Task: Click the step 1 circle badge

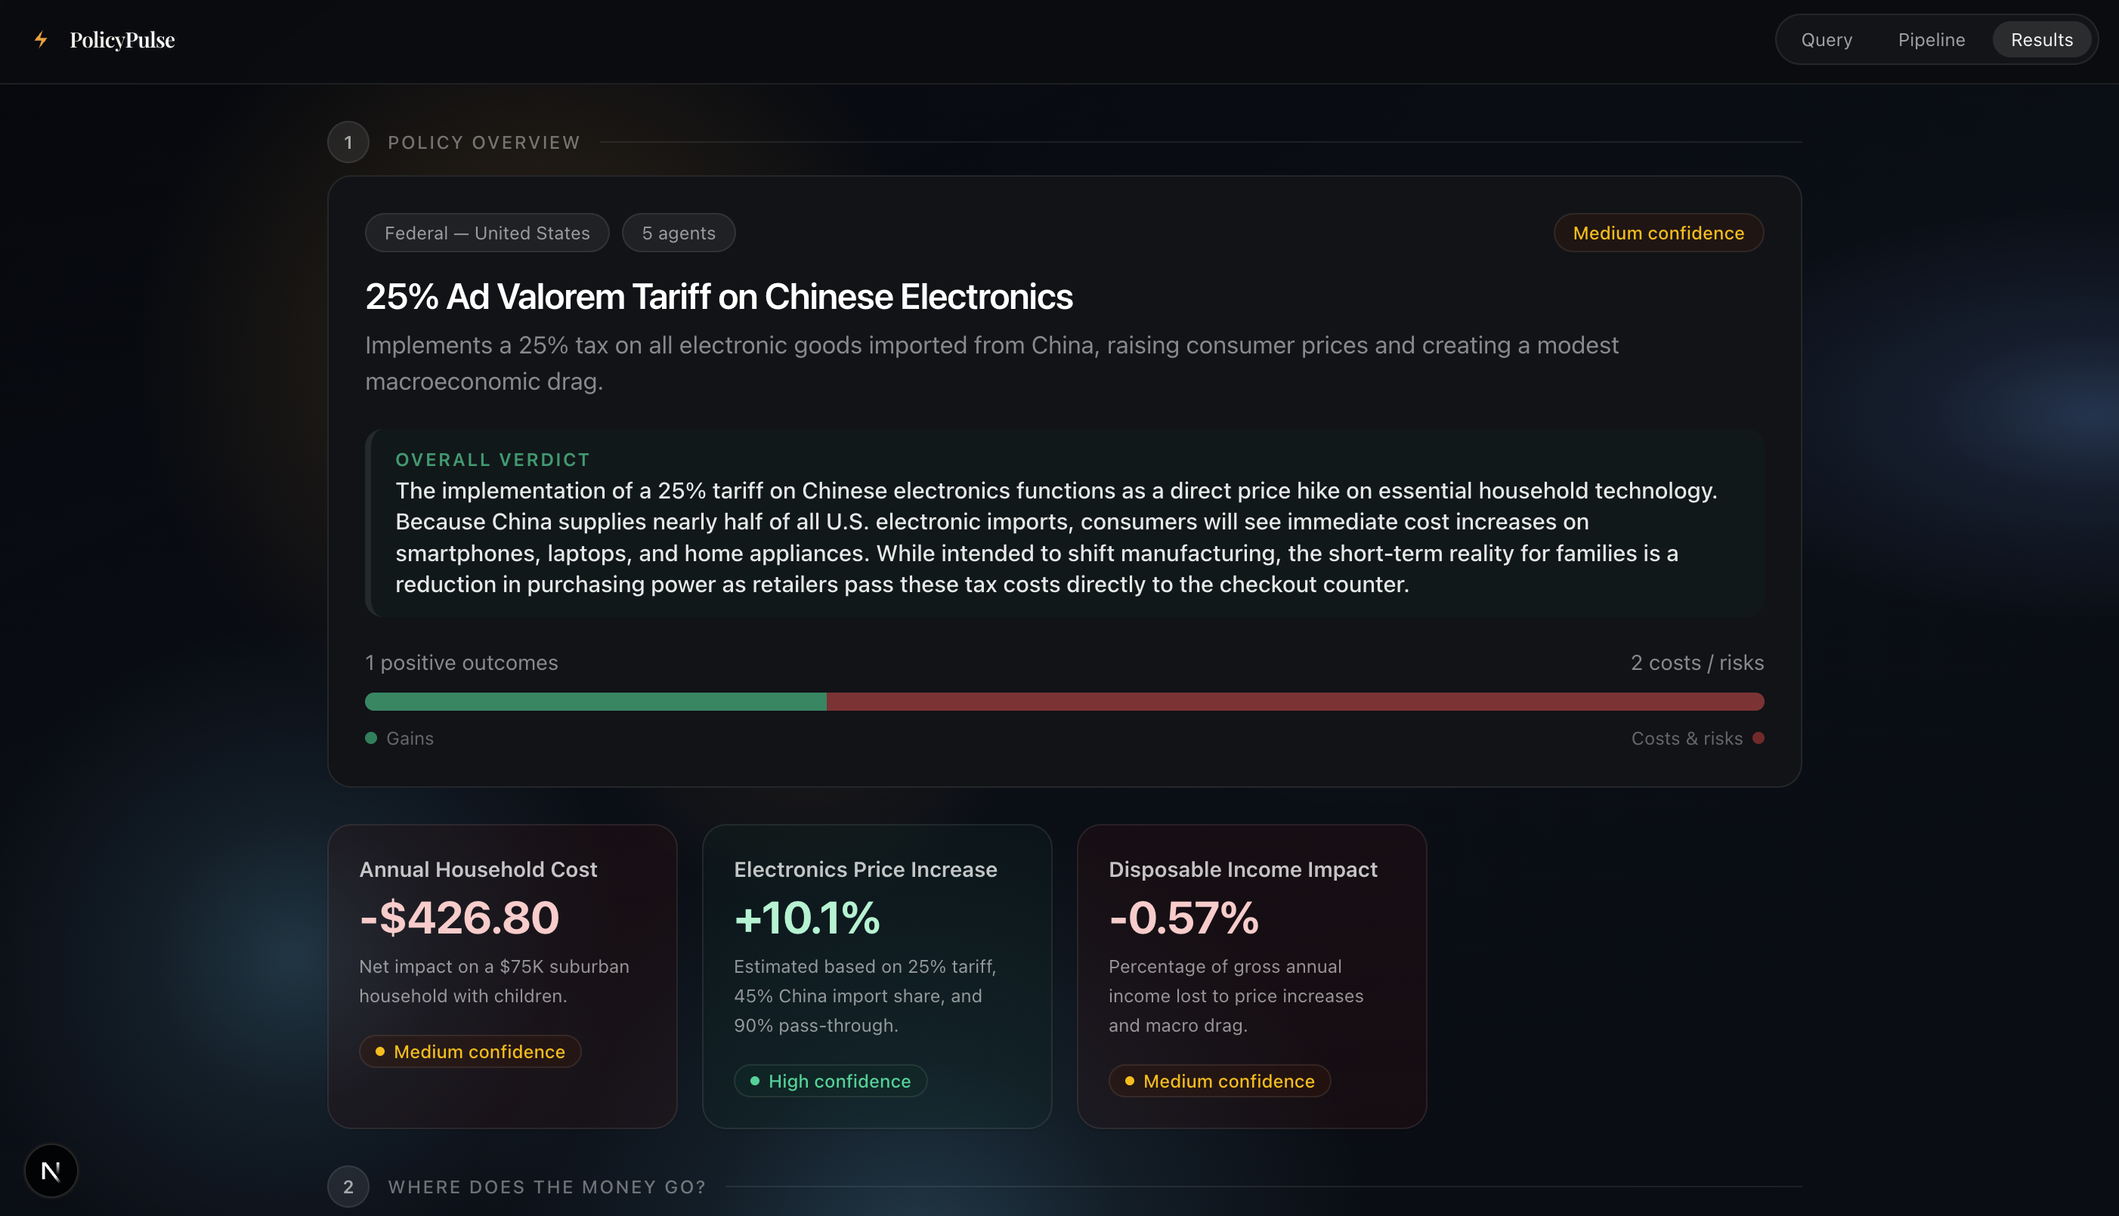Action: [348, 143]
